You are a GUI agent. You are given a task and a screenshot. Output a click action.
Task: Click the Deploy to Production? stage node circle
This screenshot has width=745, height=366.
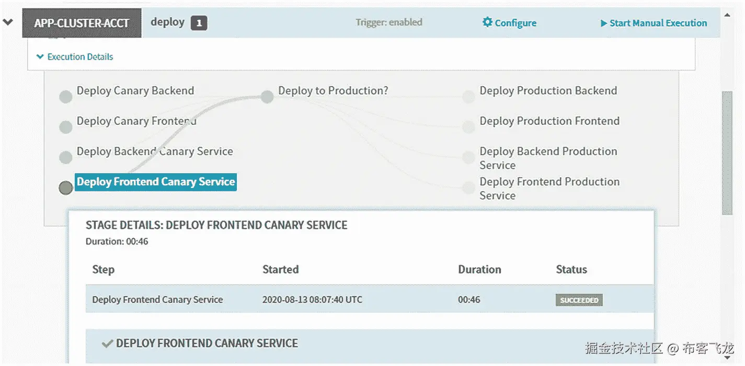267,97
